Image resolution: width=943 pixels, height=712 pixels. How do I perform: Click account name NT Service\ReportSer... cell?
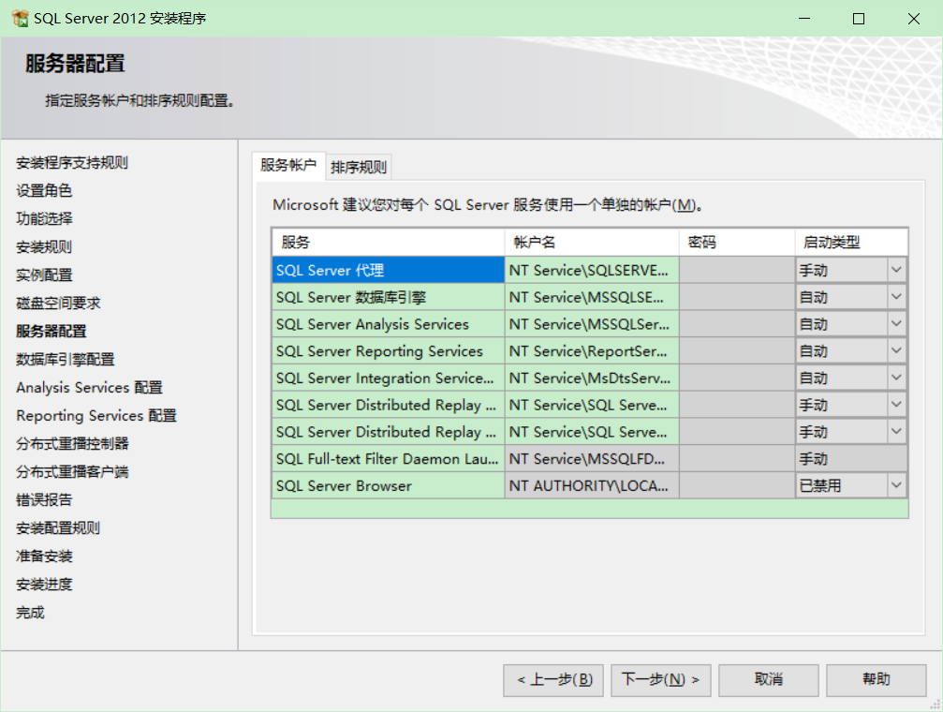592,351
